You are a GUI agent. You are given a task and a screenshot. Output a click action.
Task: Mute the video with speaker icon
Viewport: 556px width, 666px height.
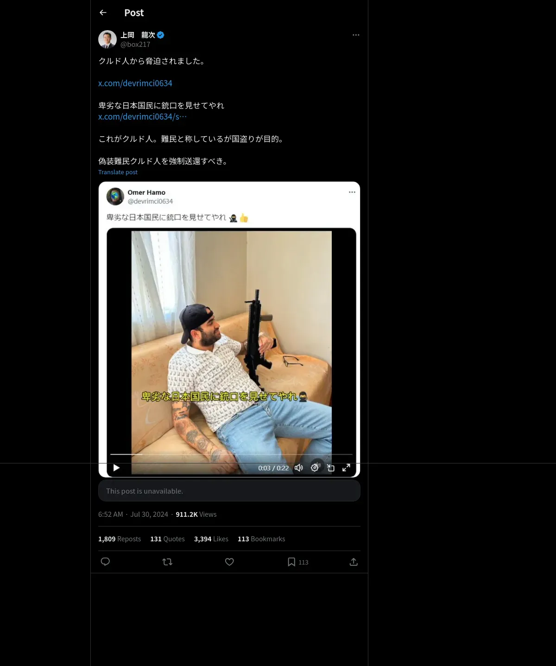click(x=299, y=468)
